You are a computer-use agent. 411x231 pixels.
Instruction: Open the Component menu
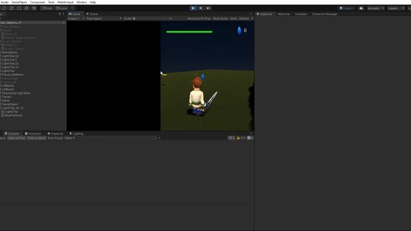(x=37, y=2)
